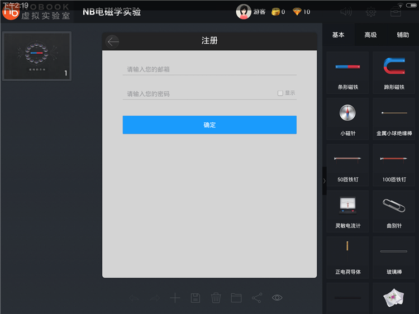This screenshot has width=419, height=314.
Task: Select the 曲别针 paper clip item
Action: point(394,211)
